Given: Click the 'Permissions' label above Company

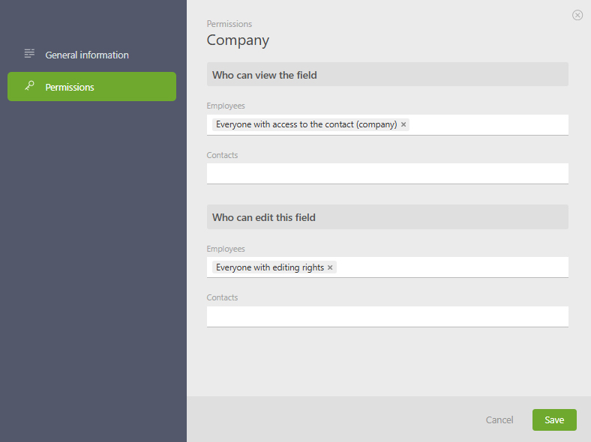Looking at the screenshot, I should 229,24.
